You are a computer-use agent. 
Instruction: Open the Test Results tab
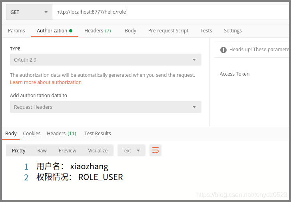point(98,134)
